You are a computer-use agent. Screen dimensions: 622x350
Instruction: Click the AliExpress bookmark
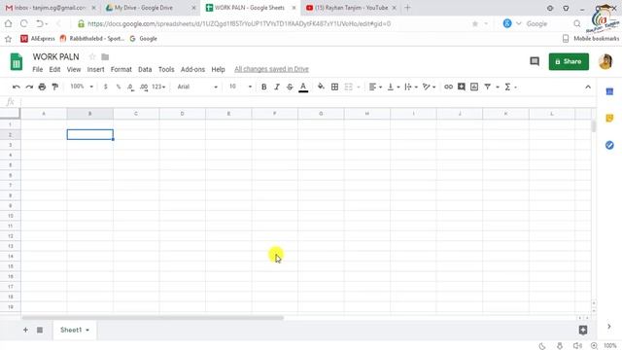coord(38,39)
